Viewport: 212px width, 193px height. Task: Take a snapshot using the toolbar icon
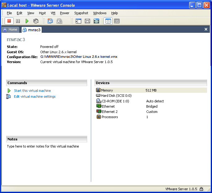coord(50,21)
